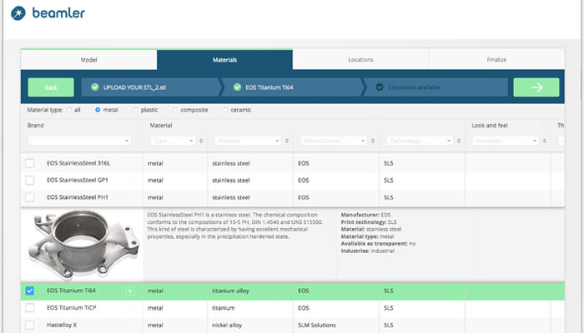Switch to the Materials tab
This screenshot has height=333, width=584.
coord(224,59)
